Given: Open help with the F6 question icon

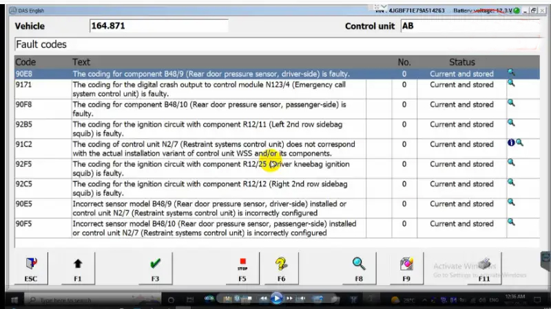Looking at the screenshot, I should coord(281,268).
